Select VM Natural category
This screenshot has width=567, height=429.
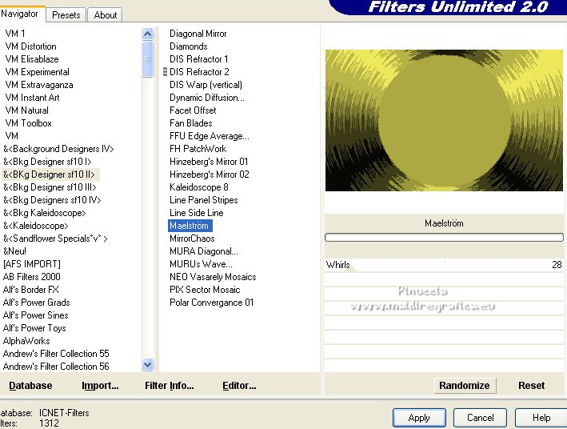coord(26,110)
